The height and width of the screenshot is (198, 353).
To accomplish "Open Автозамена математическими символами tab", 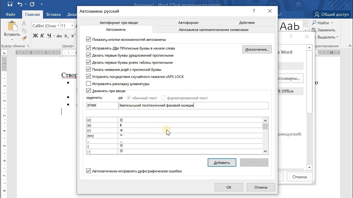I will [x=213, y=30].
